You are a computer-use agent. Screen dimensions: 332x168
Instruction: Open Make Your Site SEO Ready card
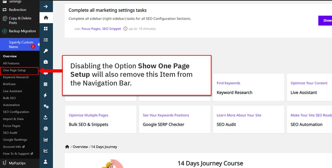(309, 119)
